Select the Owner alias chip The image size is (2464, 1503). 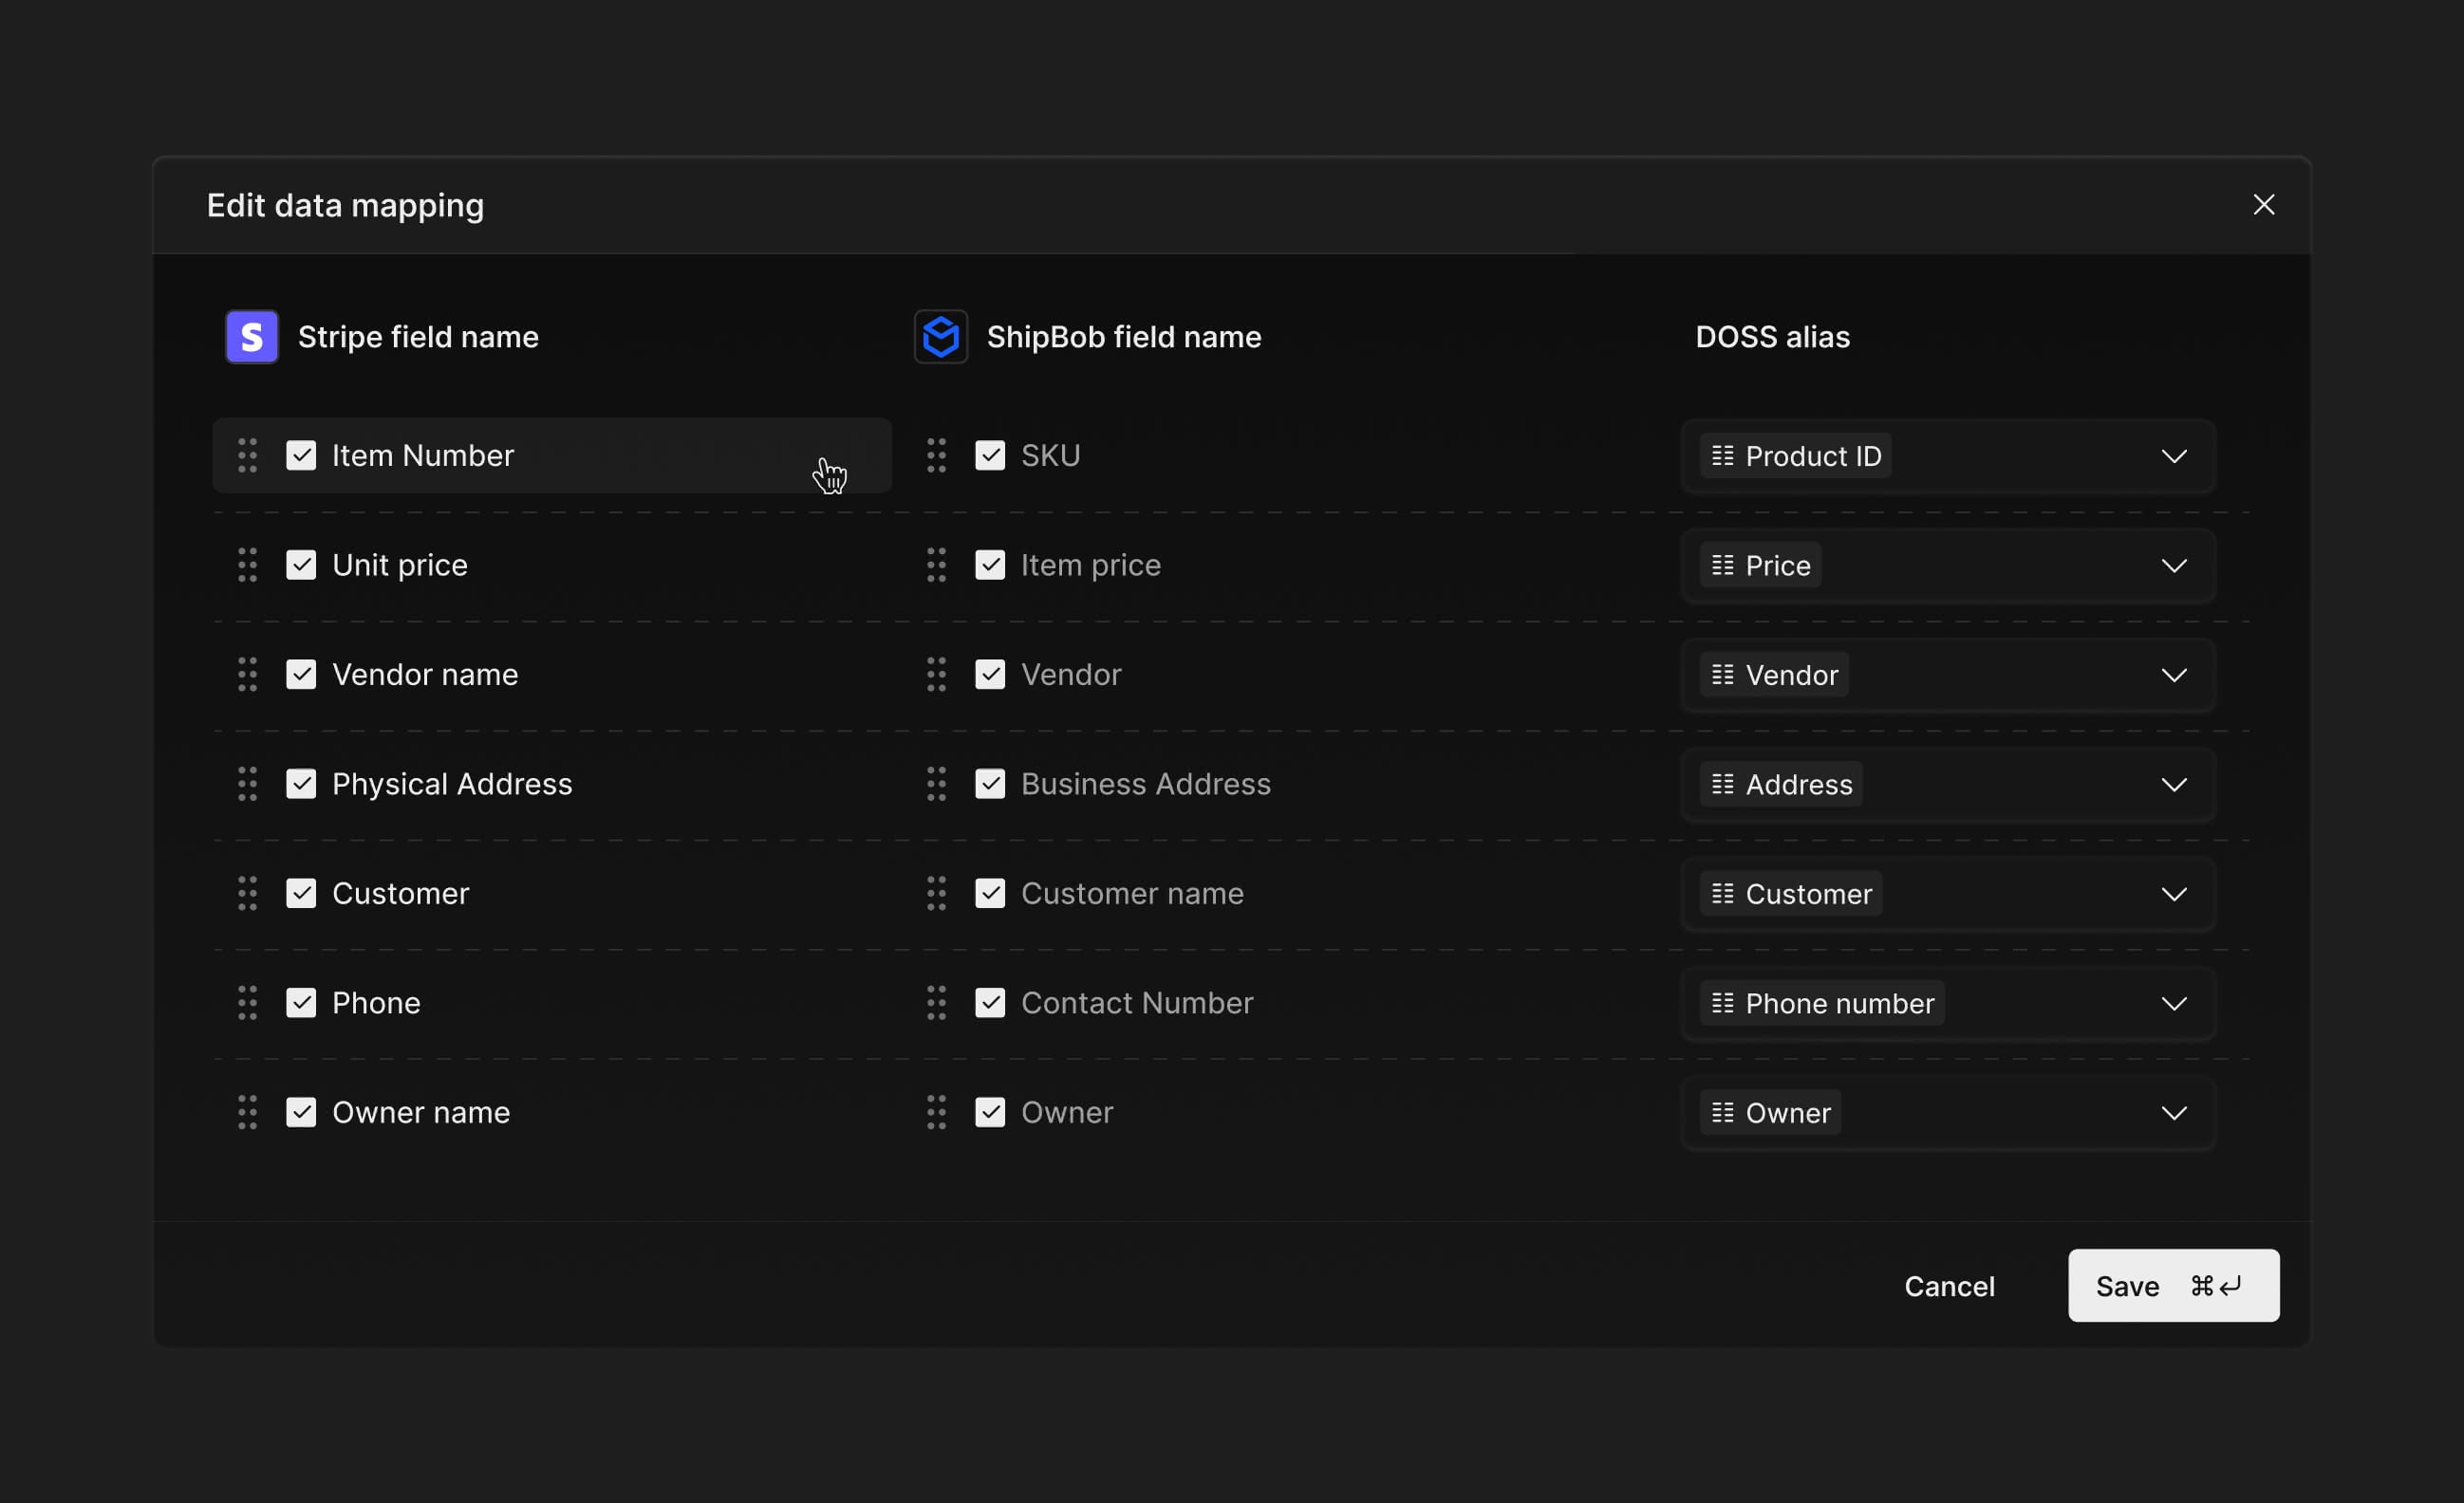[x=1768, y=1112]
